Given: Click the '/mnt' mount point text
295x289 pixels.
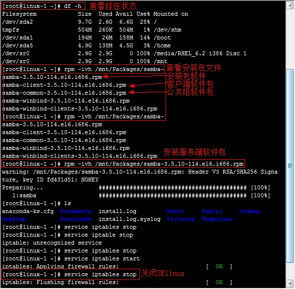Looking at the screenshot, I should [161, 62].
